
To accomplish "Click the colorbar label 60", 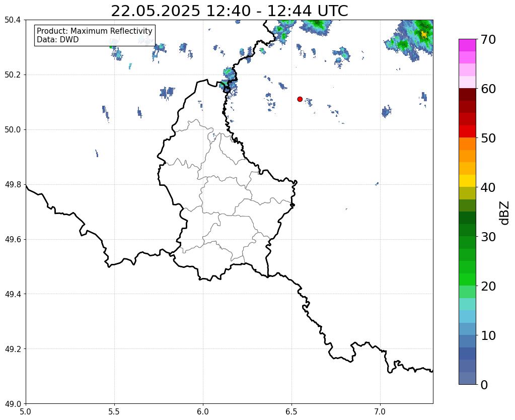I will pyautogui.click(x=488, y=89).
